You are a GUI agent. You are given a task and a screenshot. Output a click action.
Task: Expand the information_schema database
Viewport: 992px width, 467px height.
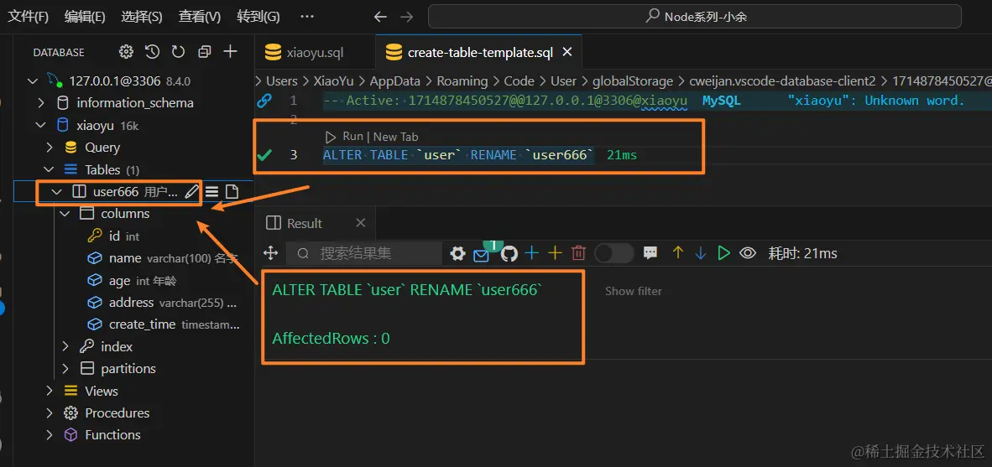point(41,103)
